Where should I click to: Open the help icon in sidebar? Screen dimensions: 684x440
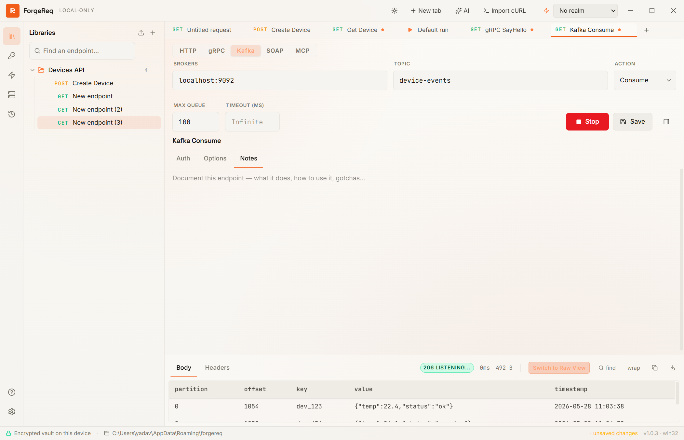pos(12,392)
